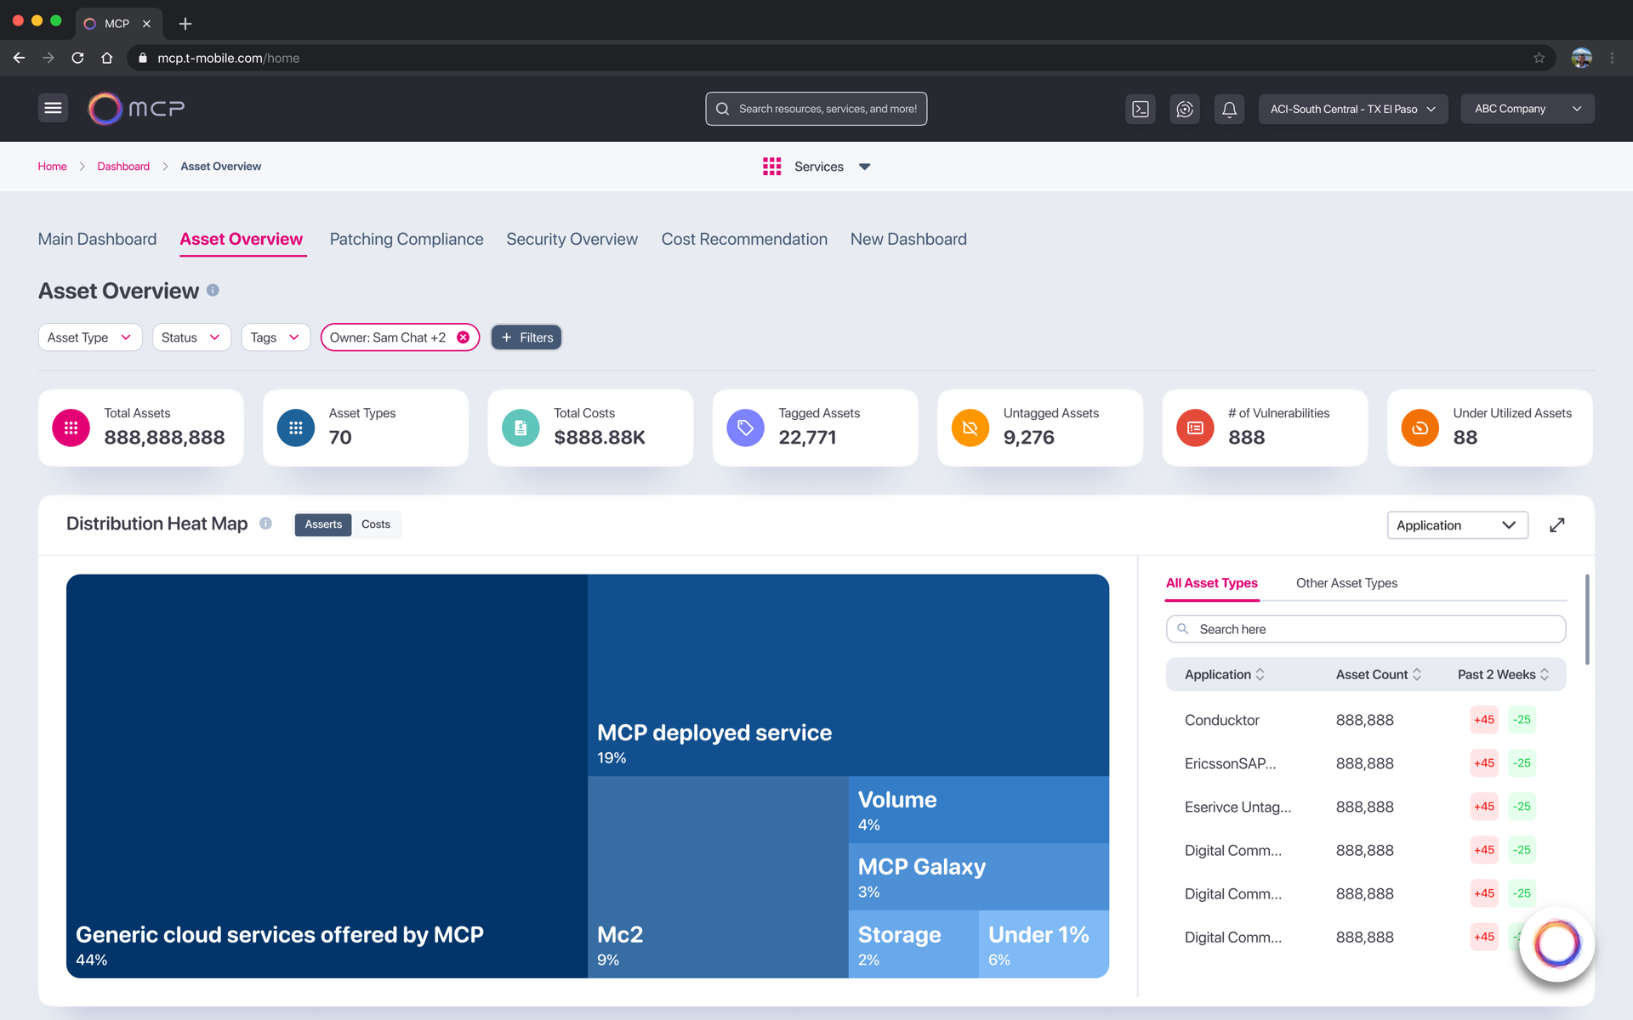The height and width of the screenshot is (1020, 1633).
Task: Click the Asset Types blue icon
Action: pyautogui.click(x=295, y=428)
